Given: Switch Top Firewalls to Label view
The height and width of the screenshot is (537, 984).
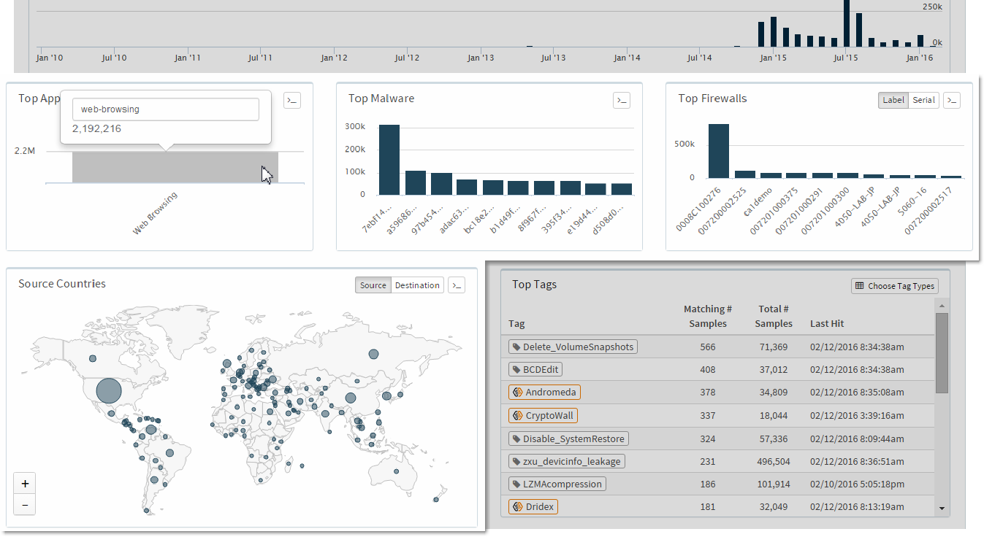Looking at the screenshot, I should point(893,101).
